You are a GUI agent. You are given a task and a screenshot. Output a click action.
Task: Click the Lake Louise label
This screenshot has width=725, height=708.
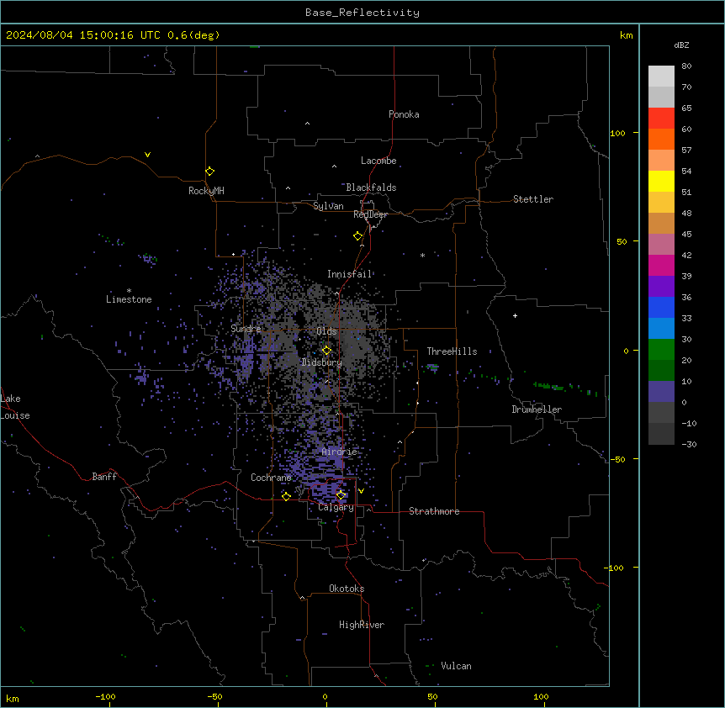(x=15, y=407)
